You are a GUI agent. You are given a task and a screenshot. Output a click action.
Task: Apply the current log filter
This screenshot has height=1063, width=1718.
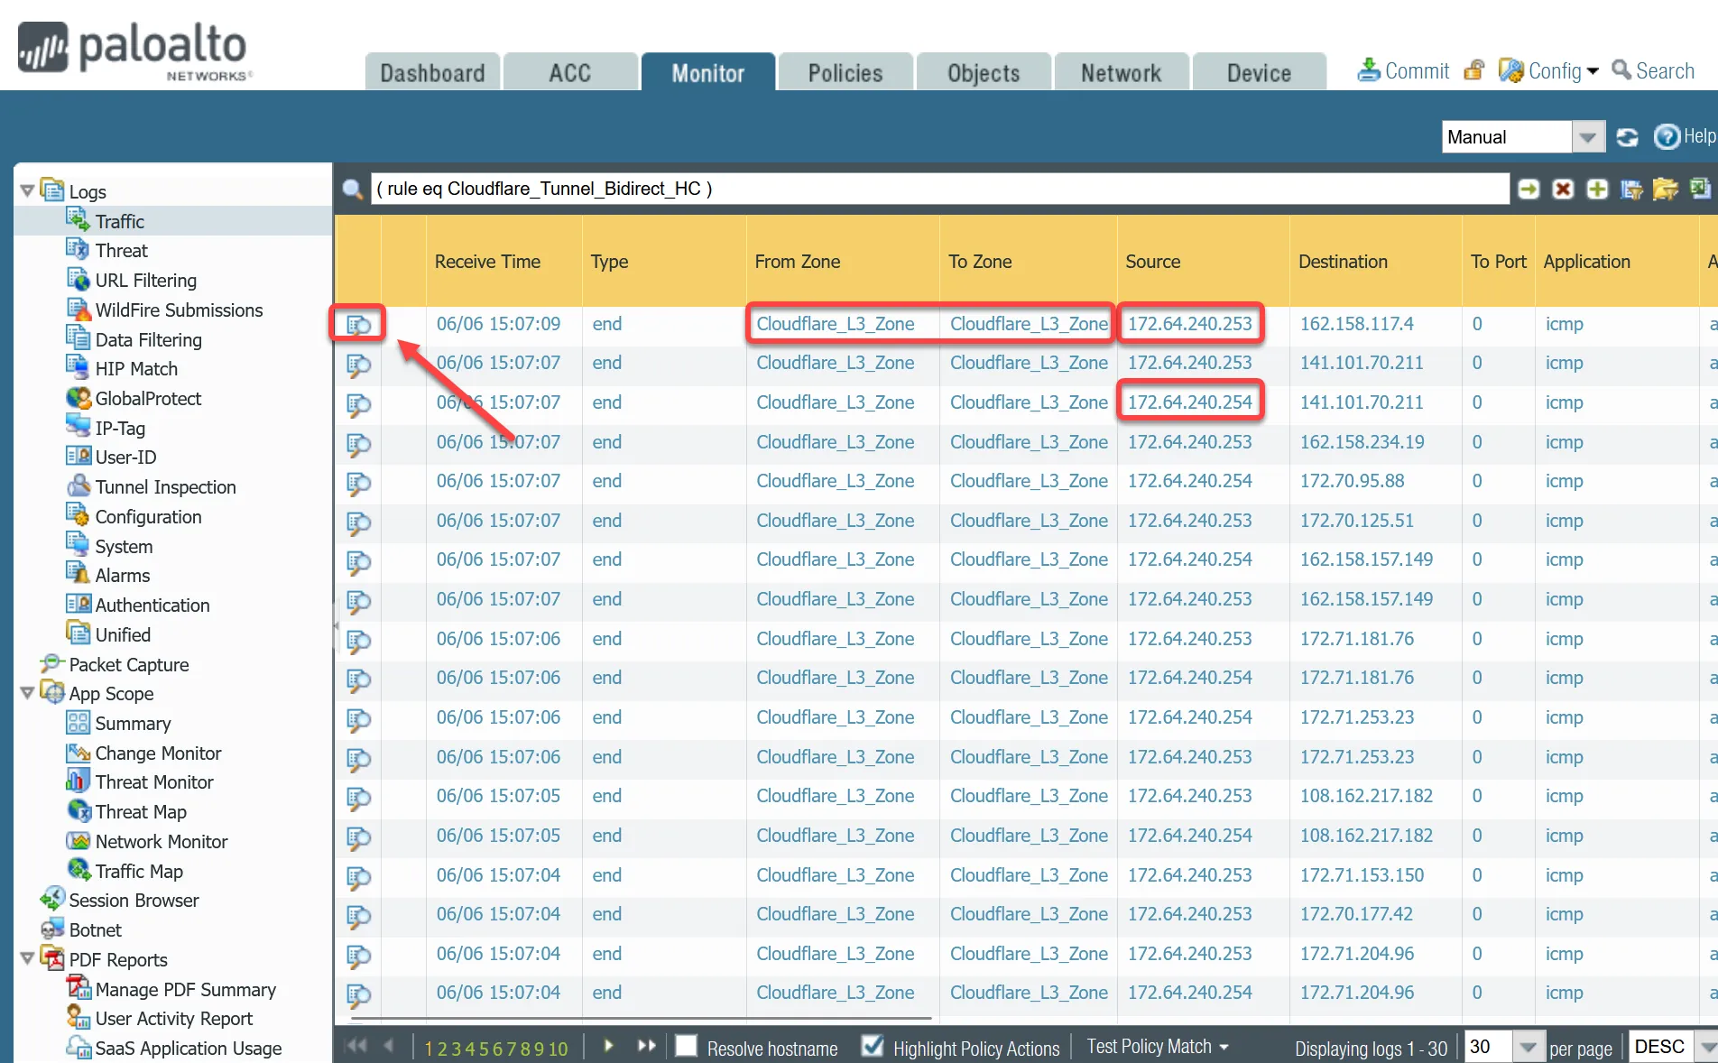tap(1529, 189)
